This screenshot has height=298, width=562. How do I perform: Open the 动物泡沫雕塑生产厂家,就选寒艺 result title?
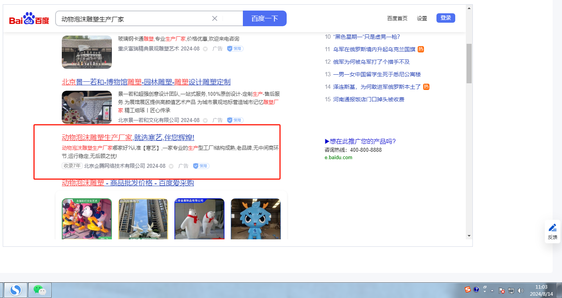128,137
